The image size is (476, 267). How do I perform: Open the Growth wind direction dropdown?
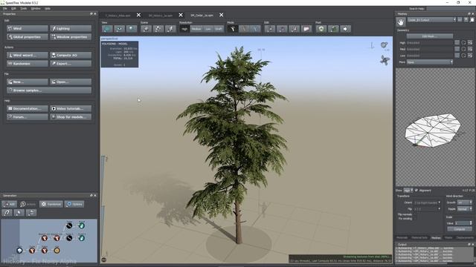[465, 202]
